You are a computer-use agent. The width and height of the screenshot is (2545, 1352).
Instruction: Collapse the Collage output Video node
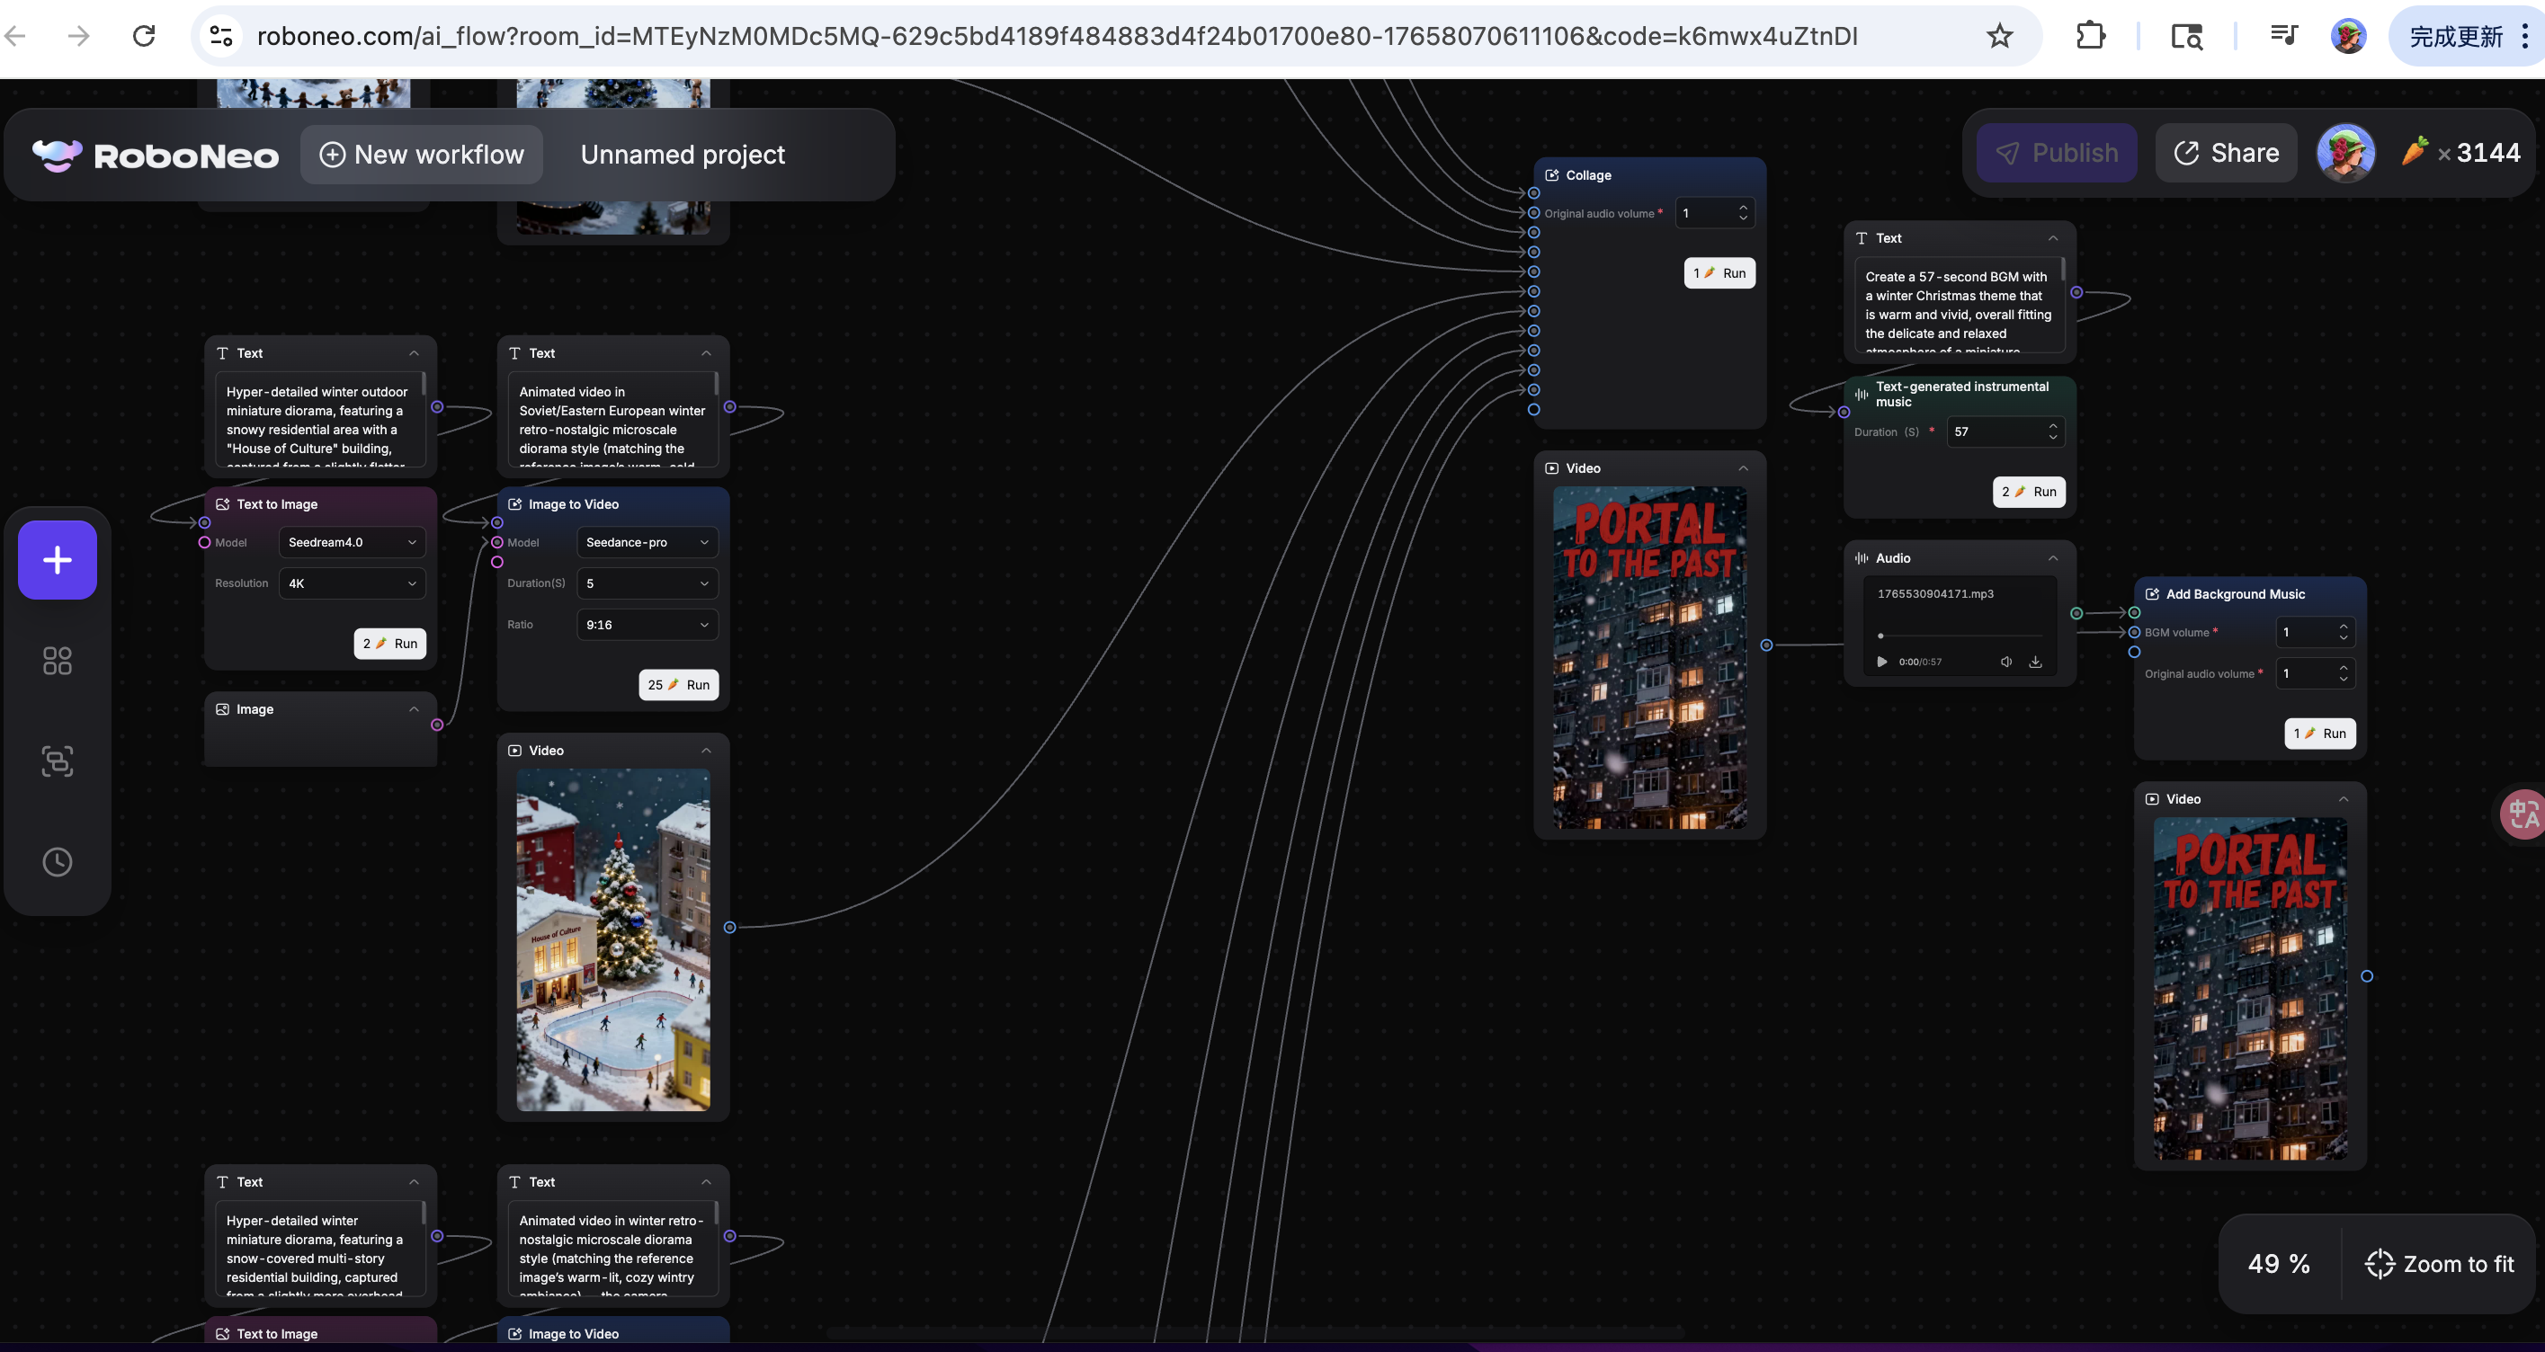pos(1743,469)
